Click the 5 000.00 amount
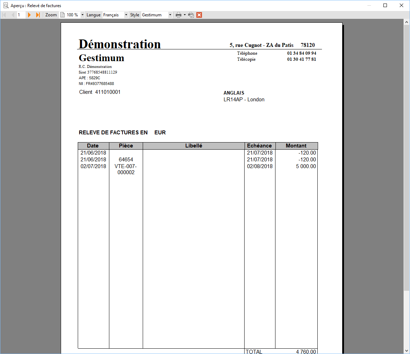Screen dimensions: 410x354 point(306,166)
